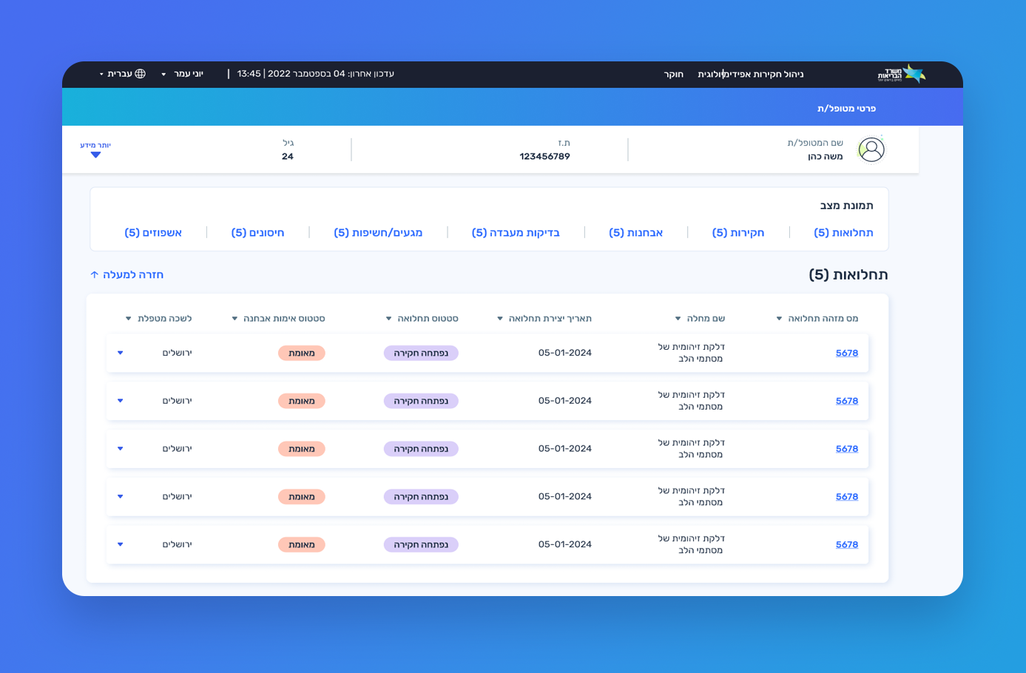Click the חזרה למעלה link
1026x673 pixels.
point(126,274)
